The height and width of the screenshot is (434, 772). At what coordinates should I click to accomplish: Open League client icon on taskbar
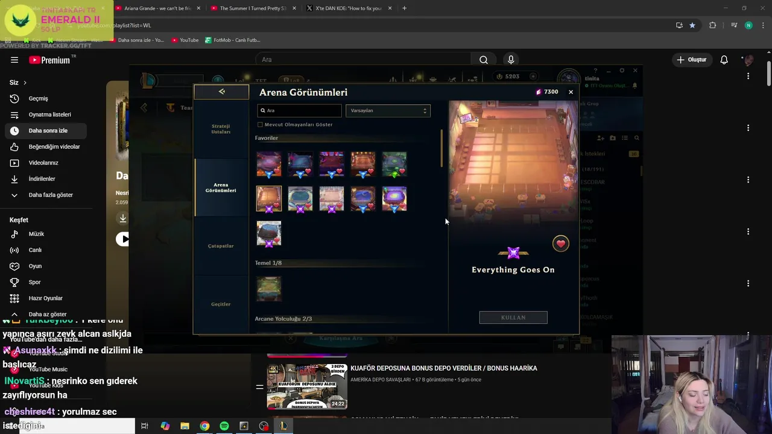pos(283,426)
